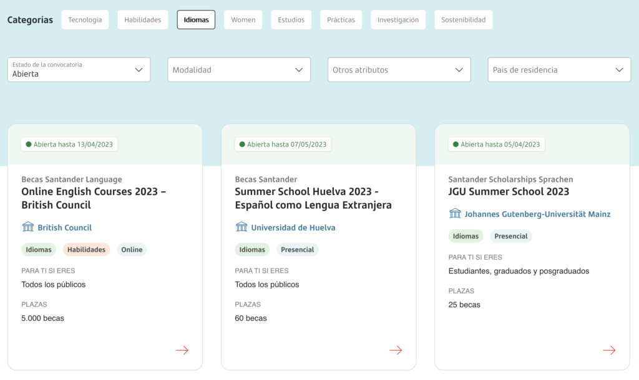Click the Idiomas tag on JGU card
Viewport: 639px width, 380px height.
click(x=466, y=236)
